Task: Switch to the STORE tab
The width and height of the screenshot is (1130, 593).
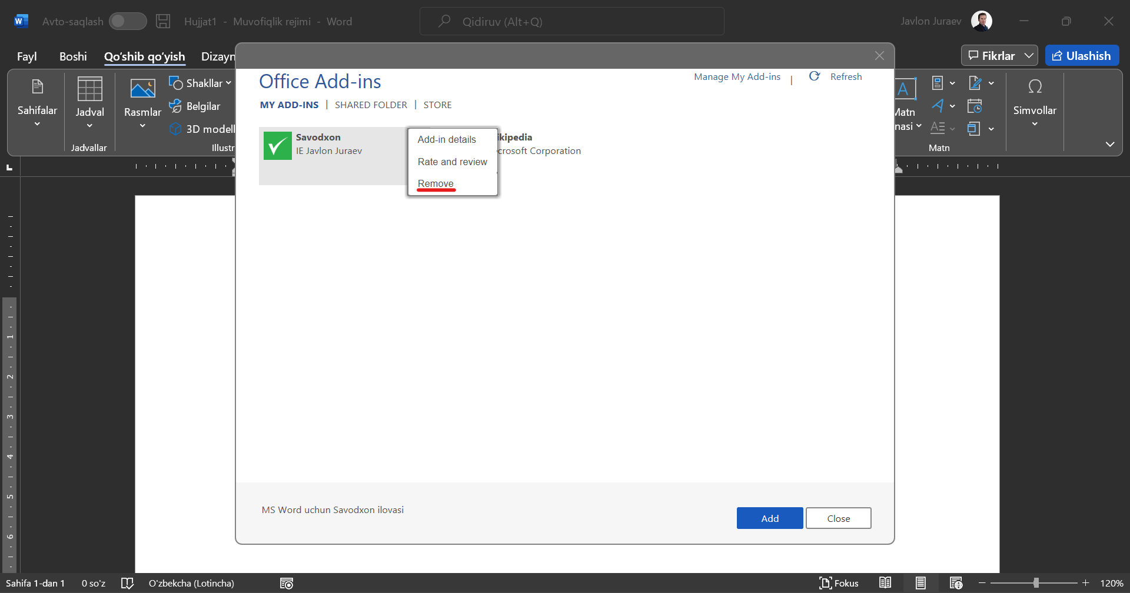Action: pyautogui.click(x=437, y=105)
